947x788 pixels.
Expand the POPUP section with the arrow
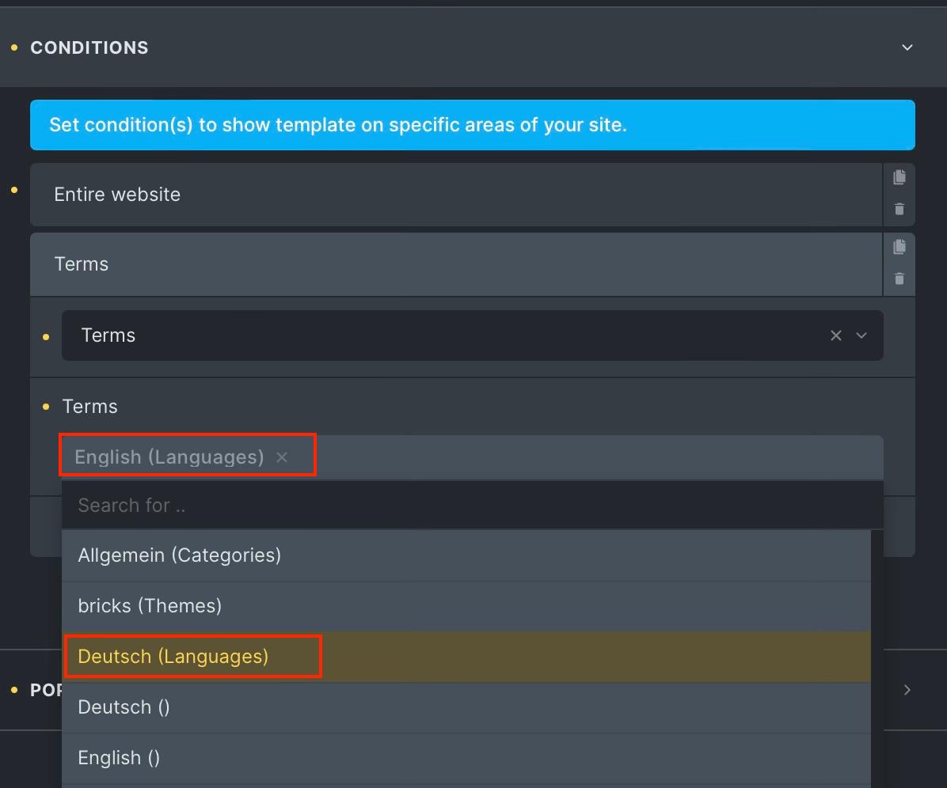coord(907,690)
